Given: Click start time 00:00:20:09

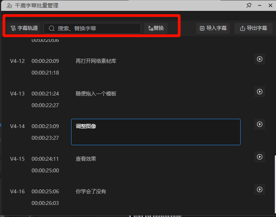Looking at the screenshot, I should [x=45, y=61].
